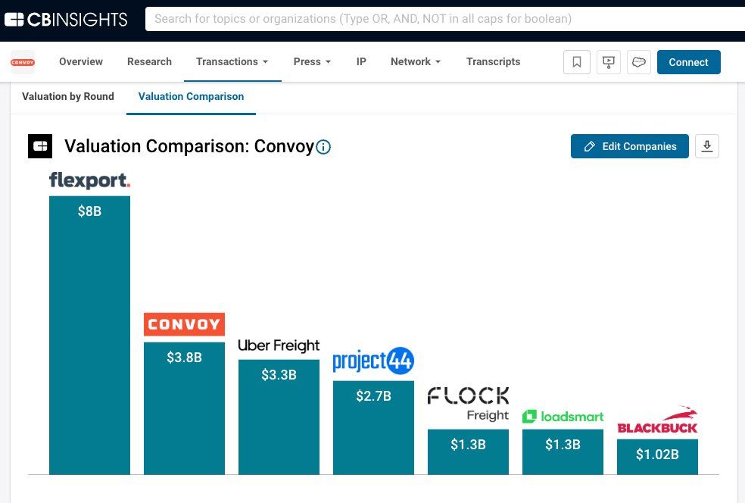This screenshot has height=503, width=745.
Task: Bookmark this company profile
Action: tap(577, 62)
